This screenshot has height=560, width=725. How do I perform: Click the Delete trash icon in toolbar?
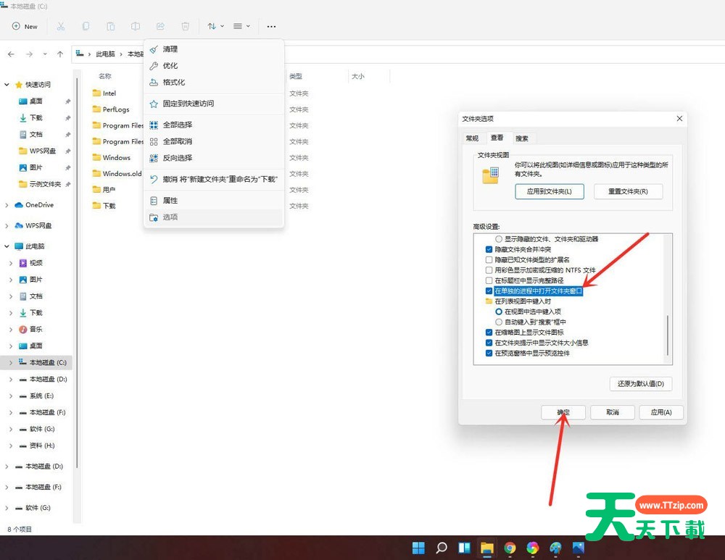point(185,26)
